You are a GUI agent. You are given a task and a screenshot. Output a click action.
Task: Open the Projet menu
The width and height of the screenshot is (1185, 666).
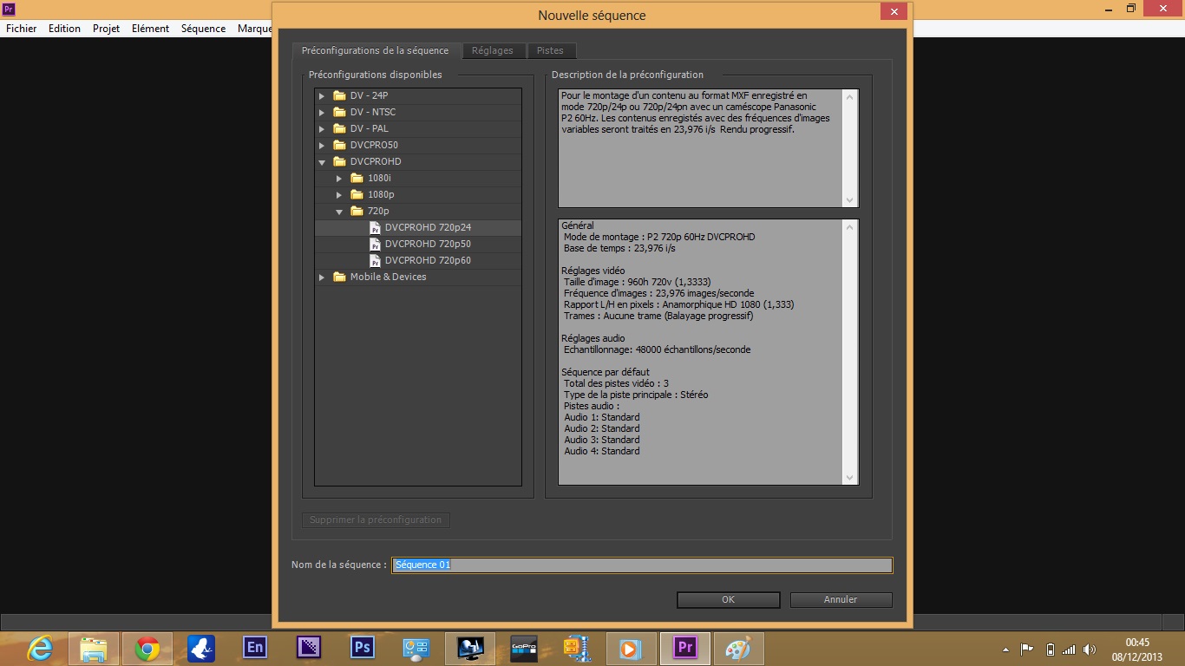106,29
